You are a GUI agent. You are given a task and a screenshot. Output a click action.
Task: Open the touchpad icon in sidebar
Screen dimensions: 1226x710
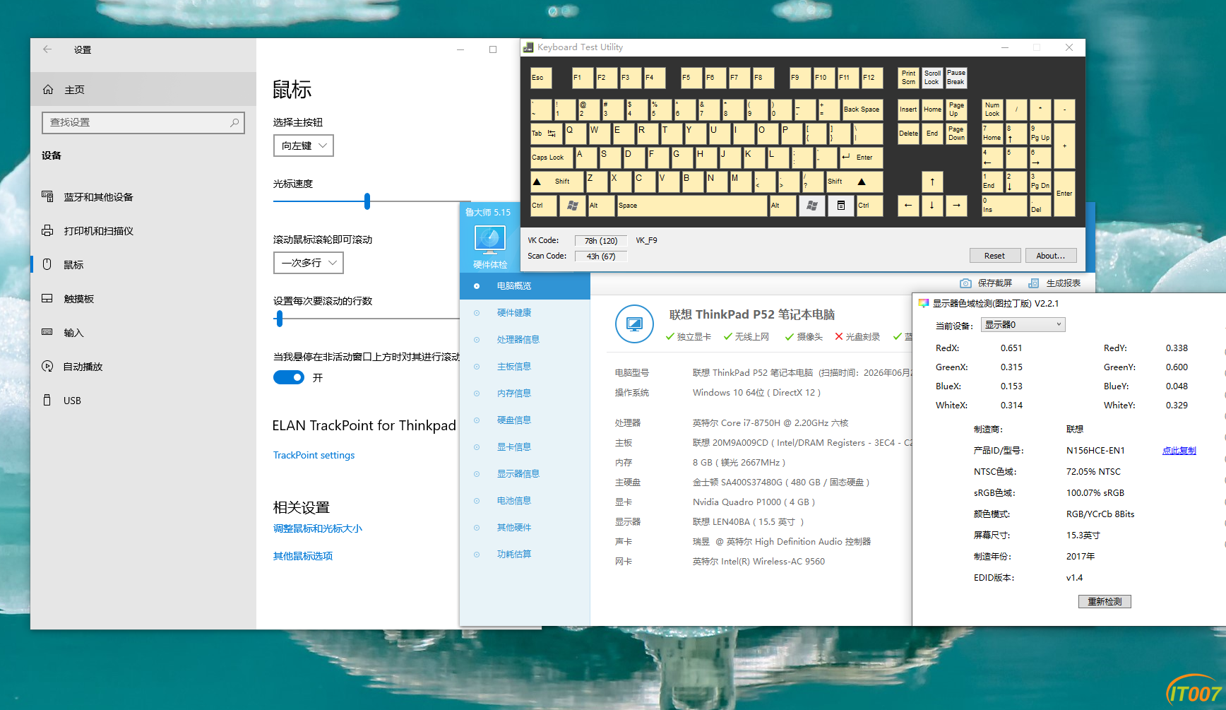coord(47,298)
